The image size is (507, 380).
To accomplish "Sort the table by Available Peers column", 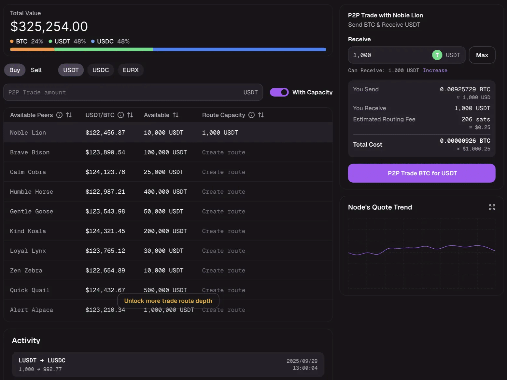I will click(x=69, y=115).
